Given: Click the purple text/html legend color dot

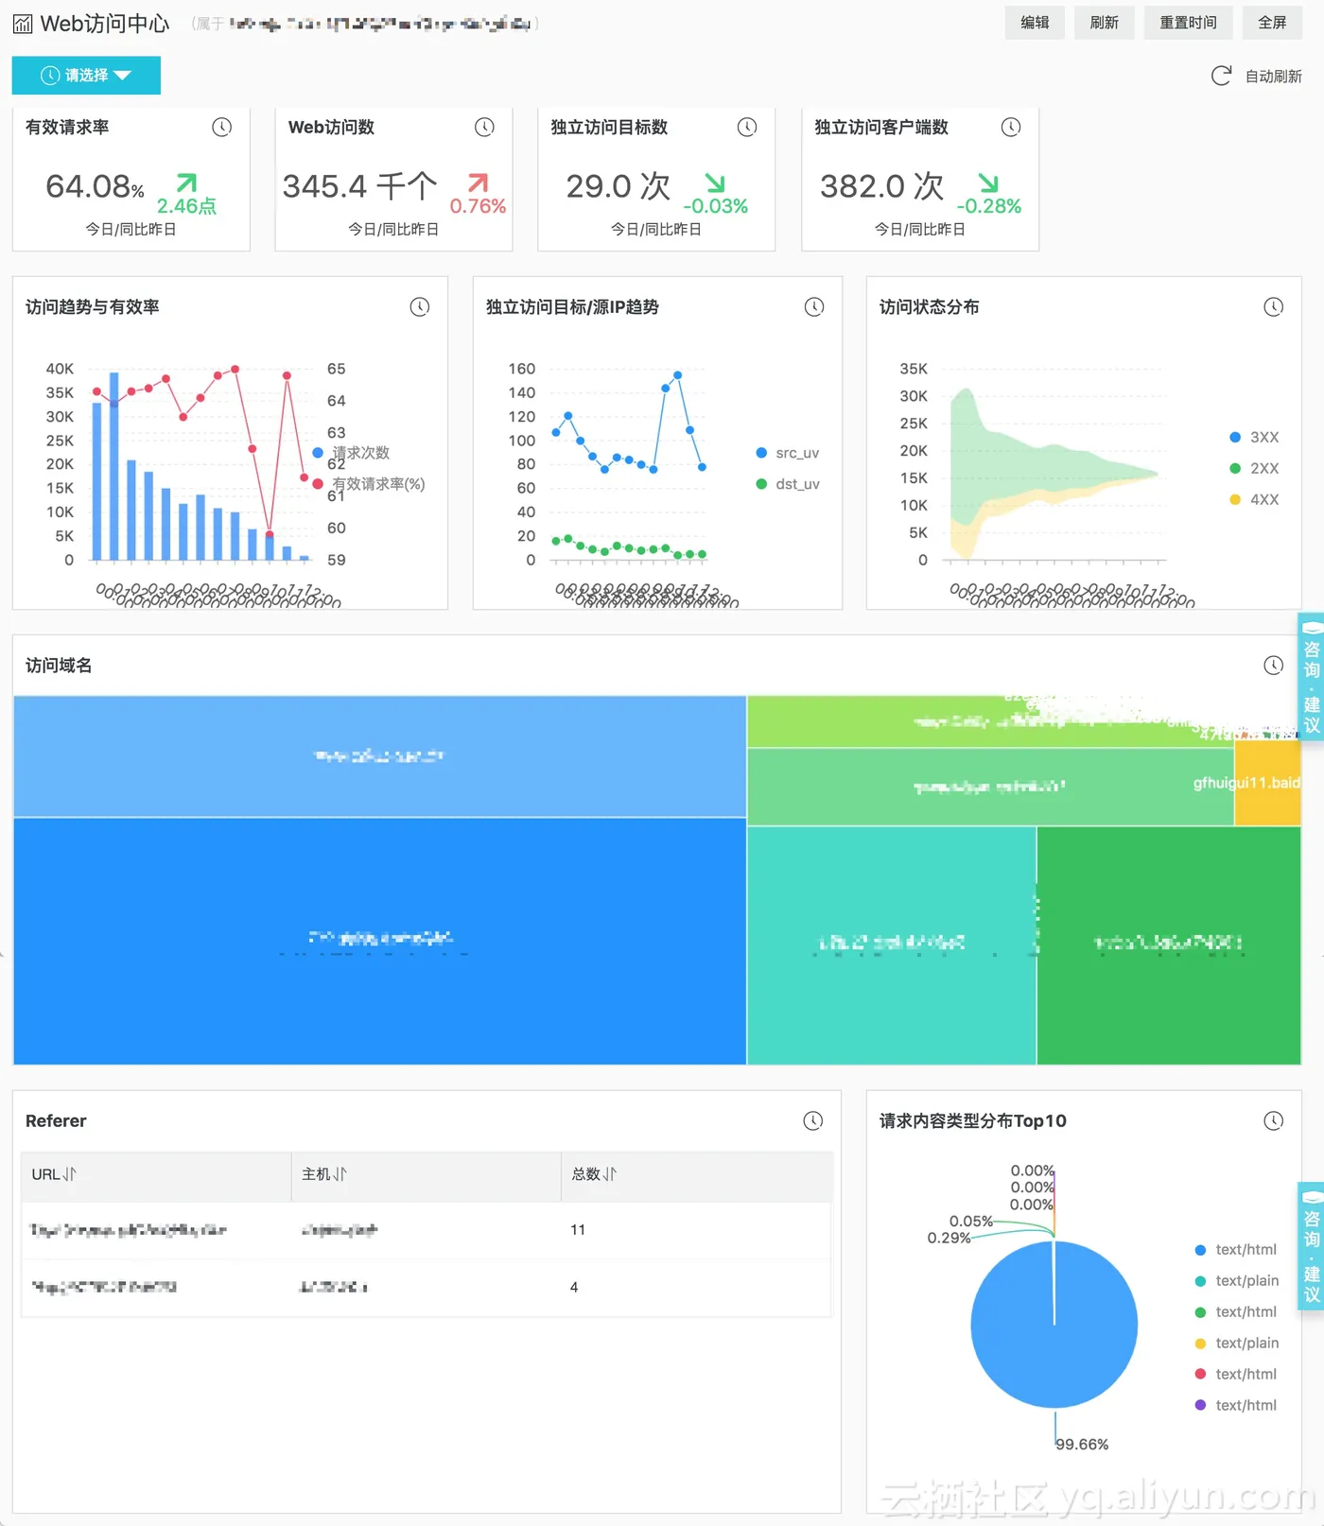Looking at the screenshot, I should pyautogui.click(x=1200, y=1406).
